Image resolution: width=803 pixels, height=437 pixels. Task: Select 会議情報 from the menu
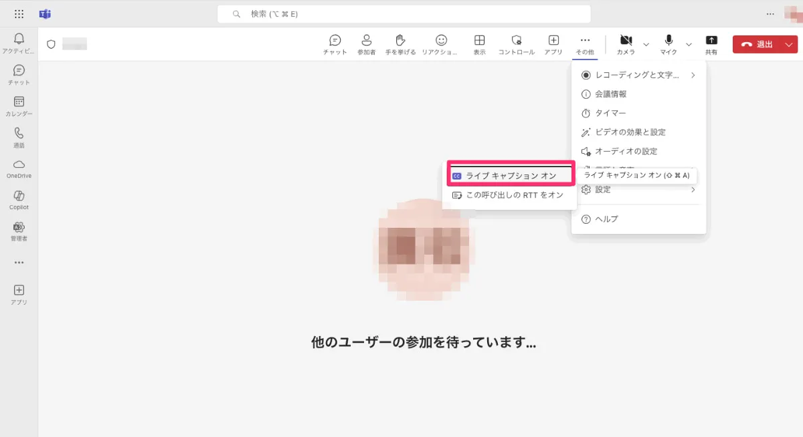click(x=611, y=94)
